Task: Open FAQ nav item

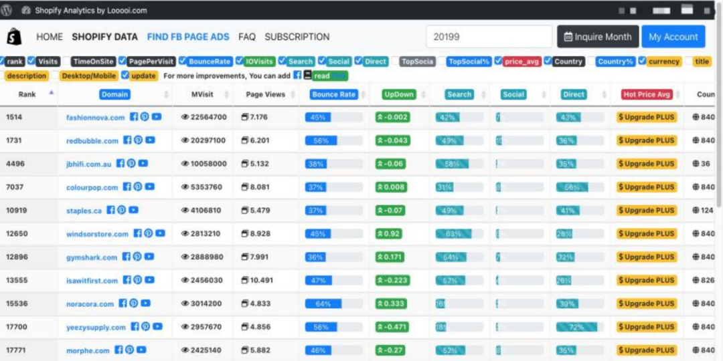Action: (x=246, y=37)
